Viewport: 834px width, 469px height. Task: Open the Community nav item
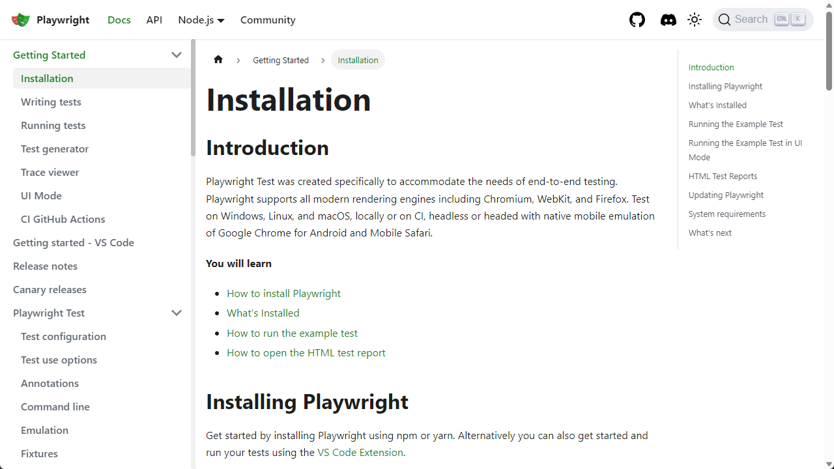tap(268, 20)
